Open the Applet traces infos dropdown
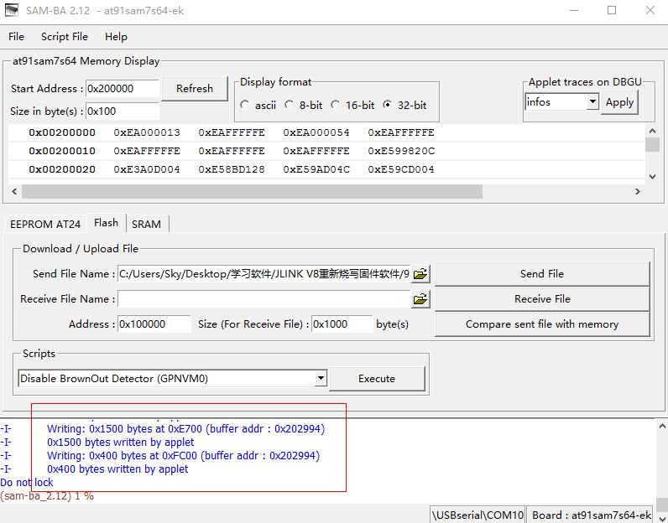 (x=592, y=101)
